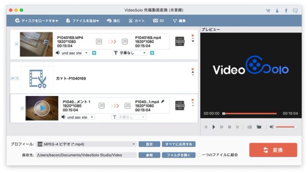The image size is (308, 173).
Task: Uncheck the P1040169.MP4 file checkbox
Action: click(x=17, y=44)
